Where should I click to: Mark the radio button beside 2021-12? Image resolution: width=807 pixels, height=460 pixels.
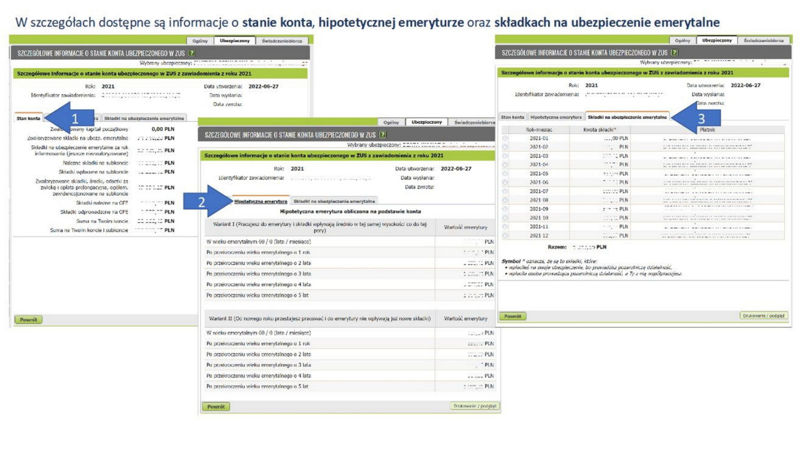505,235
